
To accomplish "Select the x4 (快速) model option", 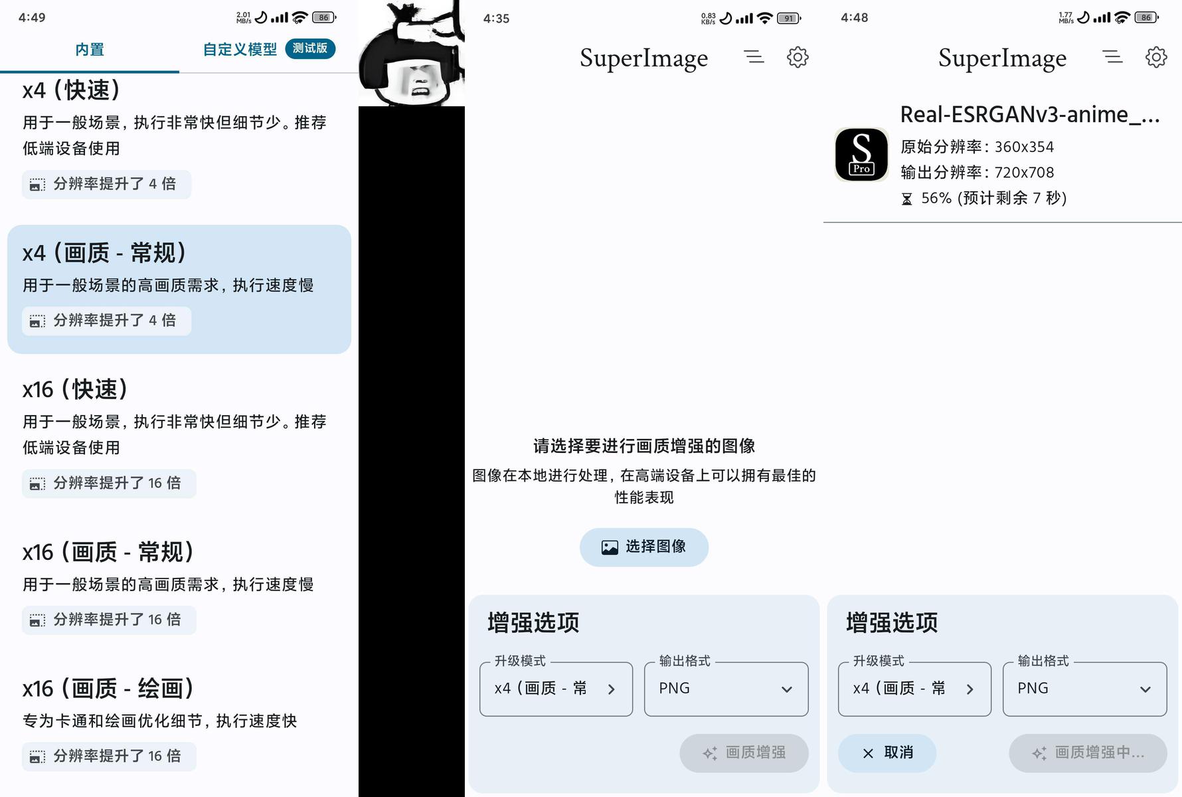I will [x=179, y=137].
